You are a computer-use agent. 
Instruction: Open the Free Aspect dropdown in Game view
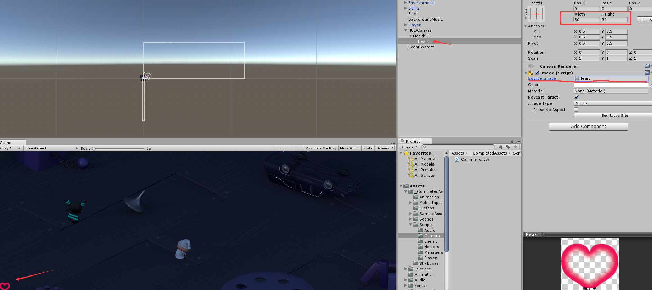coord(51,148)
